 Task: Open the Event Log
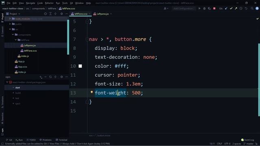click(x=248, y=140)
